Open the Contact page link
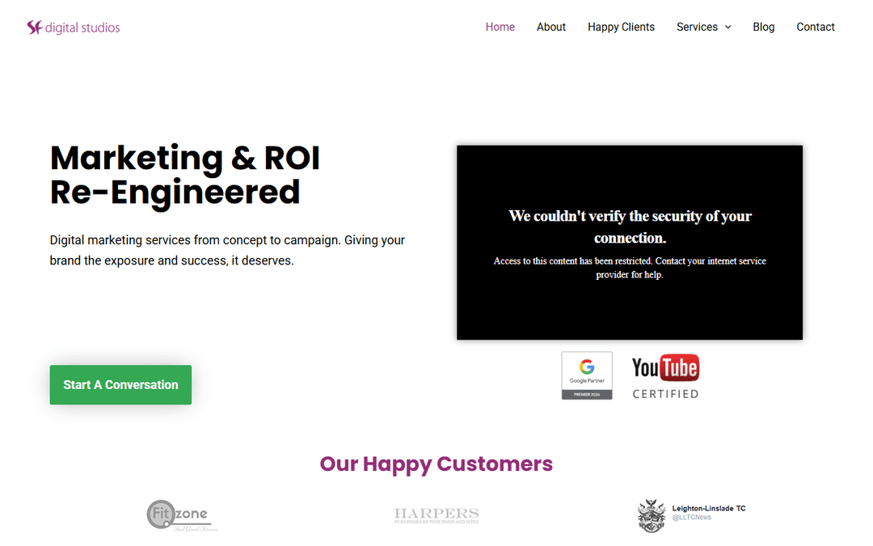 pyautogui.click(x=815, y=27)
